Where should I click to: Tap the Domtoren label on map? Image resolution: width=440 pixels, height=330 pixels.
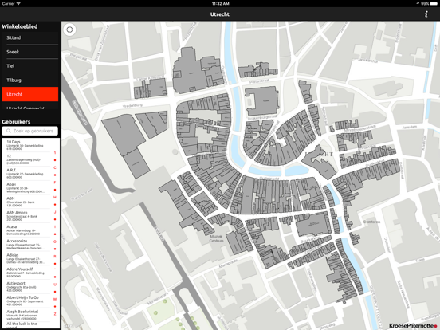[x=371, y=222]
